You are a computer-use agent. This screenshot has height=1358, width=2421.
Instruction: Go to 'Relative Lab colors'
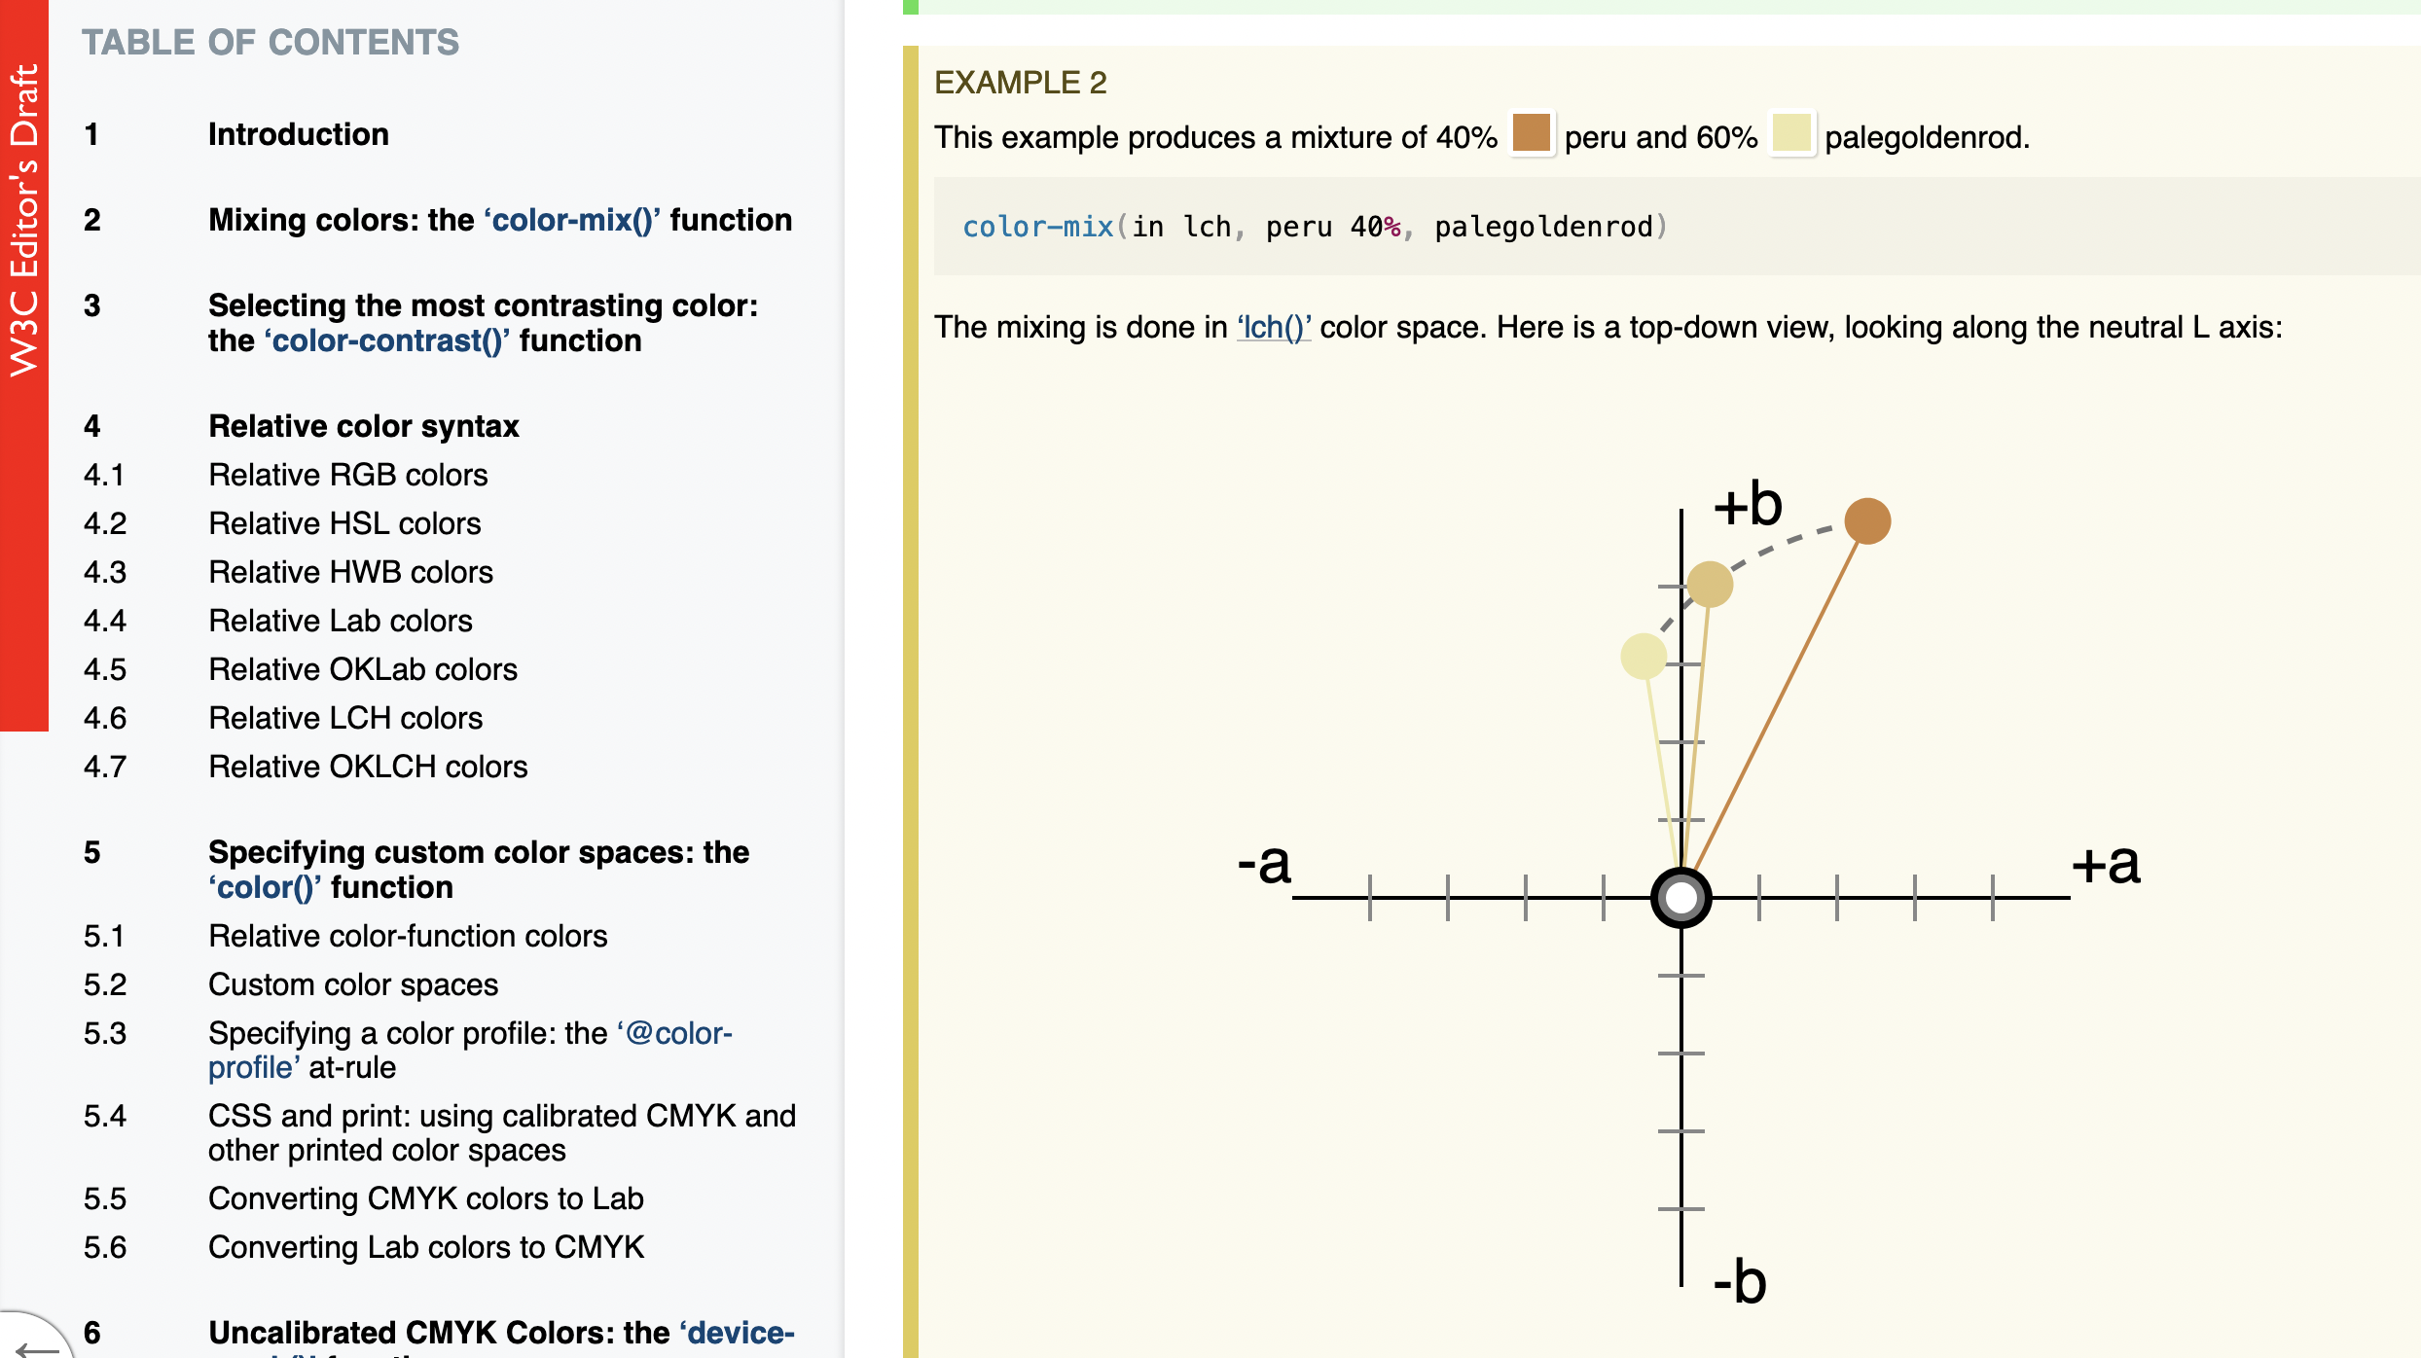point(340,621)
